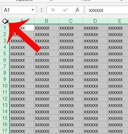Click the Name Box showing A1
The width and height of the screenshot is (128, 134).
pyautogui.click(x=19, y=10)
